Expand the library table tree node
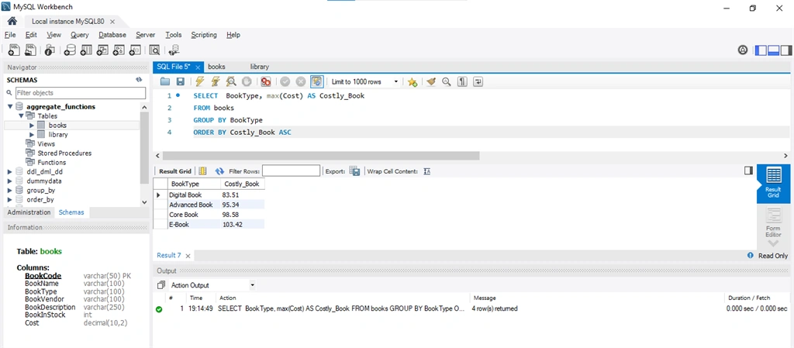The image size is (794, 348). pos(32,135)
